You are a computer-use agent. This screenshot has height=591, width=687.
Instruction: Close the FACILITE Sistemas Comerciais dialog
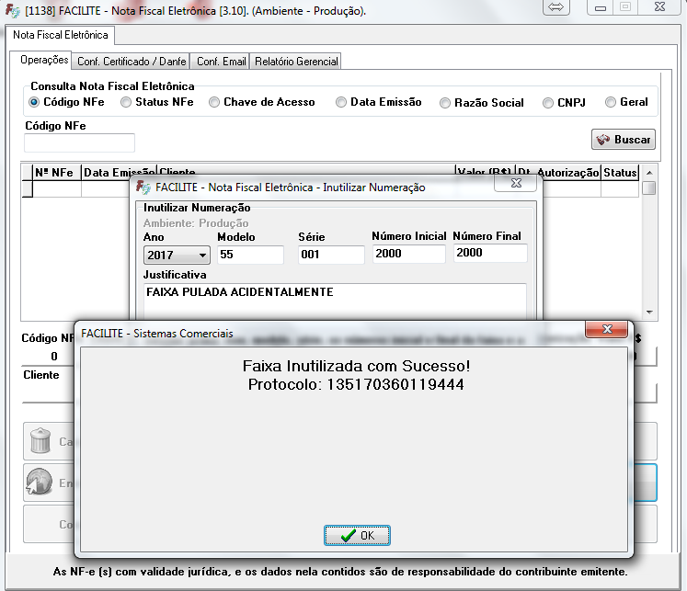[607, 329]
